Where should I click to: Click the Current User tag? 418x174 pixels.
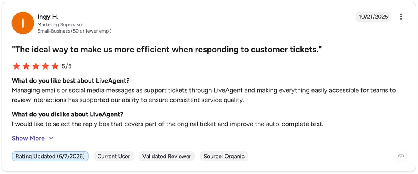(x=113, y=156)
